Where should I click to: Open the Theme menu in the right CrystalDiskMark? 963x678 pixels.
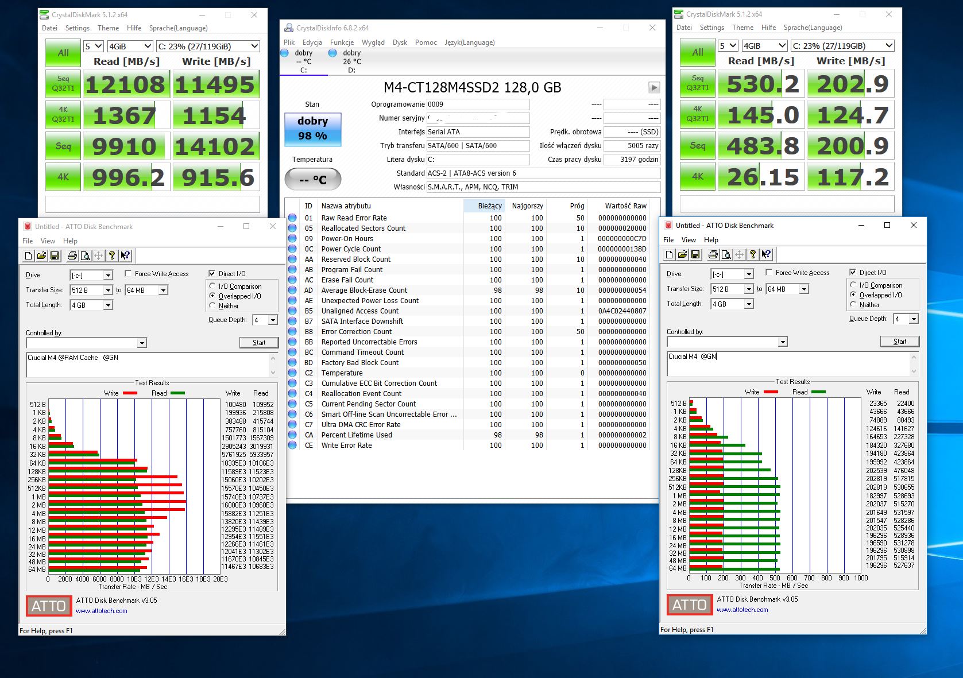click(x=742, y=28)
